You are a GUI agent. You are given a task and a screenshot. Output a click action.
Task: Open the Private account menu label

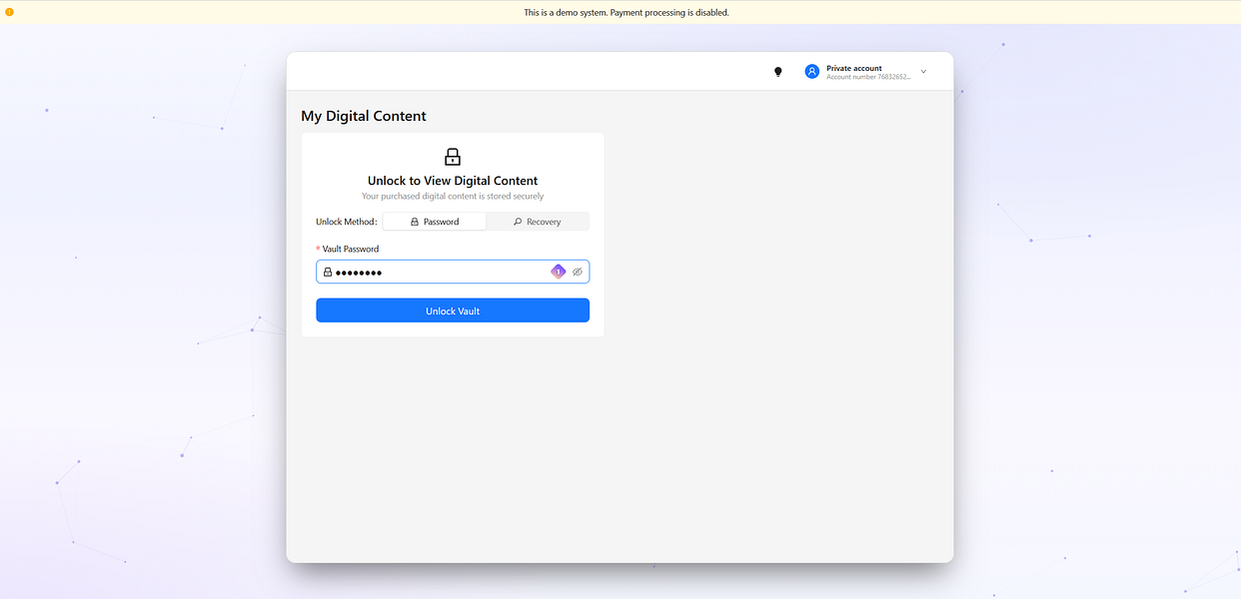[x=854, y=68]
